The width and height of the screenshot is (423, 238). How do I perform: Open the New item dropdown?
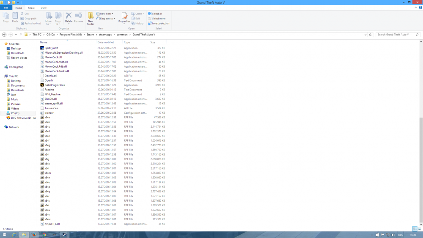pyautogui.click(x=104, y=14)
